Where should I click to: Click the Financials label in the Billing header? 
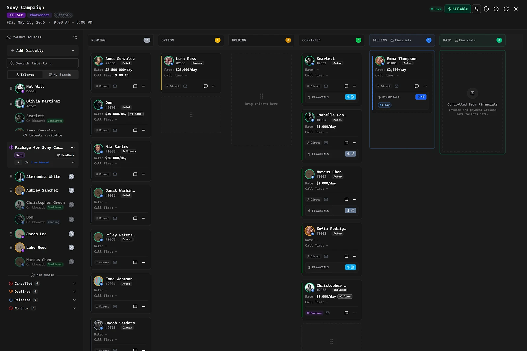401,40
